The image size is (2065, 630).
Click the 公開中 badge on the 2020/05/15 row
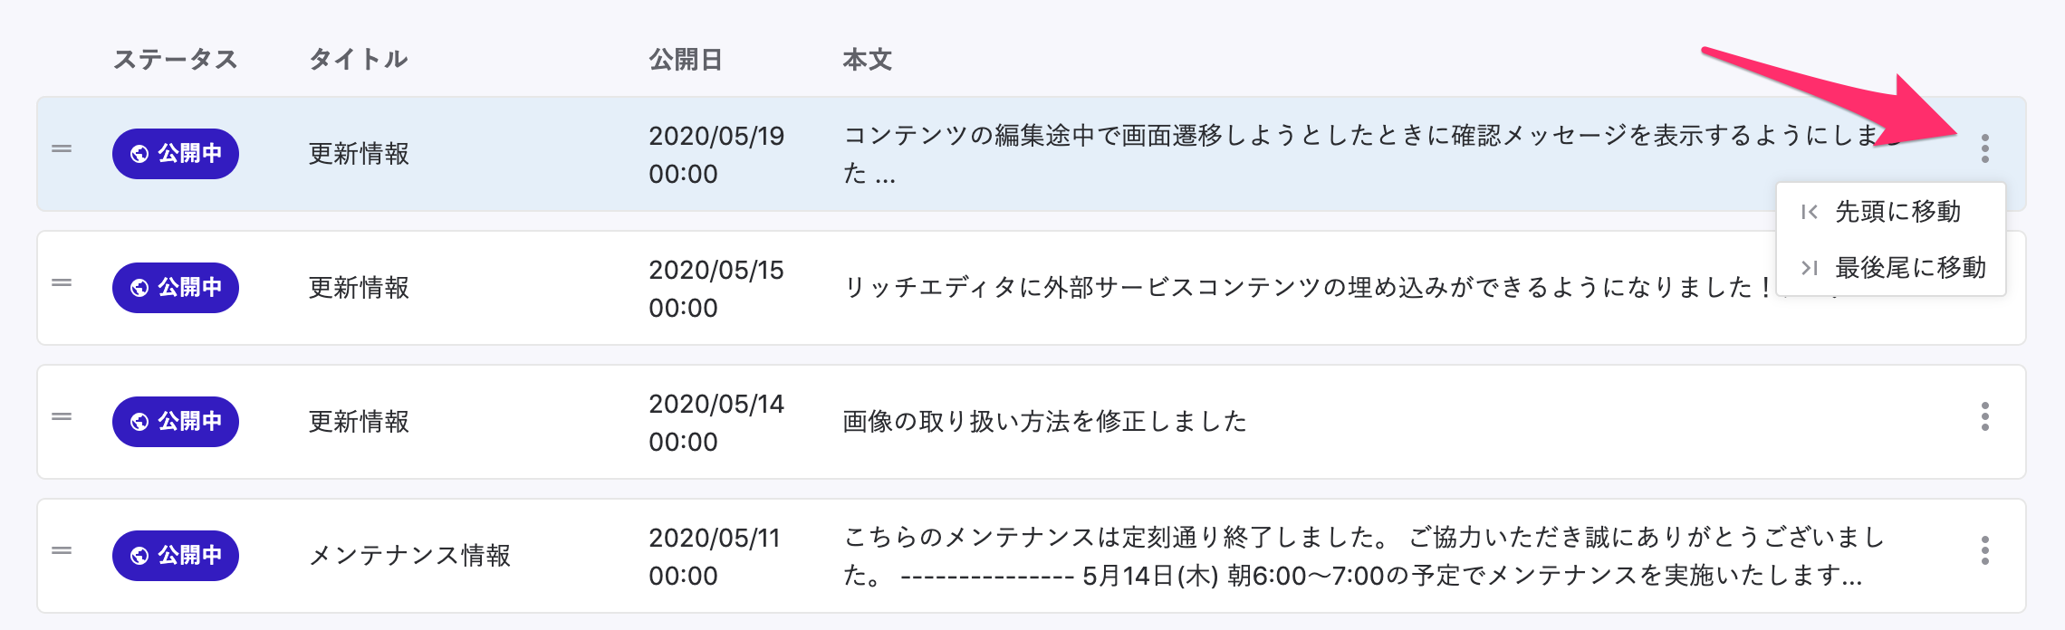(x=176, y=288)
